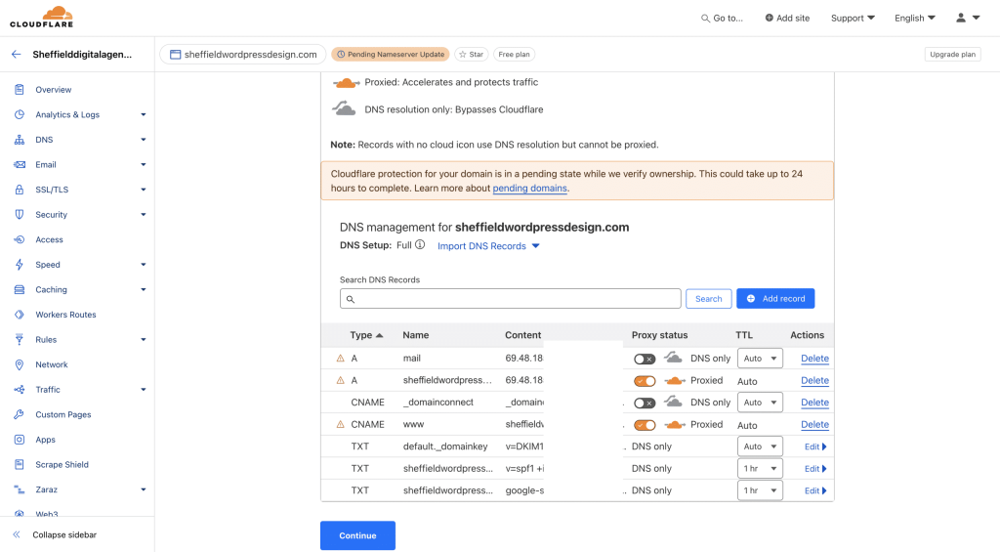Open TTL dropdown for _domainconnect record
The height and width of the screenshot is (552, 1000).
(760, 403)
